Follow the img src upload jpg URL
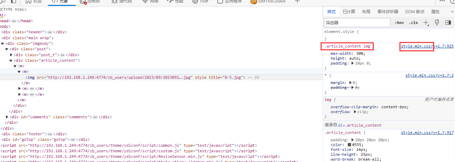The height and width of the screenshot is (162, 455). tap(119, 77)
